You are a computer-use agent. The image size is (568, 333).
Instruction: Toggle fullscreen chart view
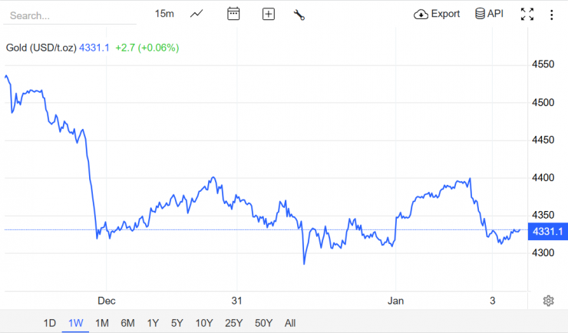pyautogui.click(x=527, y=15)
